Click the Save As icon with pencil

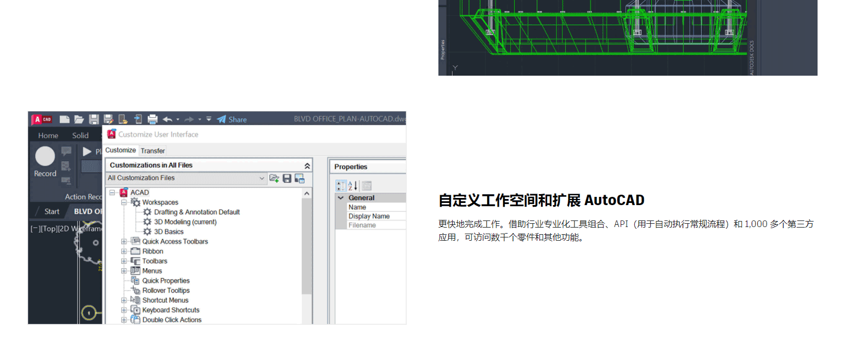[108, 119]
